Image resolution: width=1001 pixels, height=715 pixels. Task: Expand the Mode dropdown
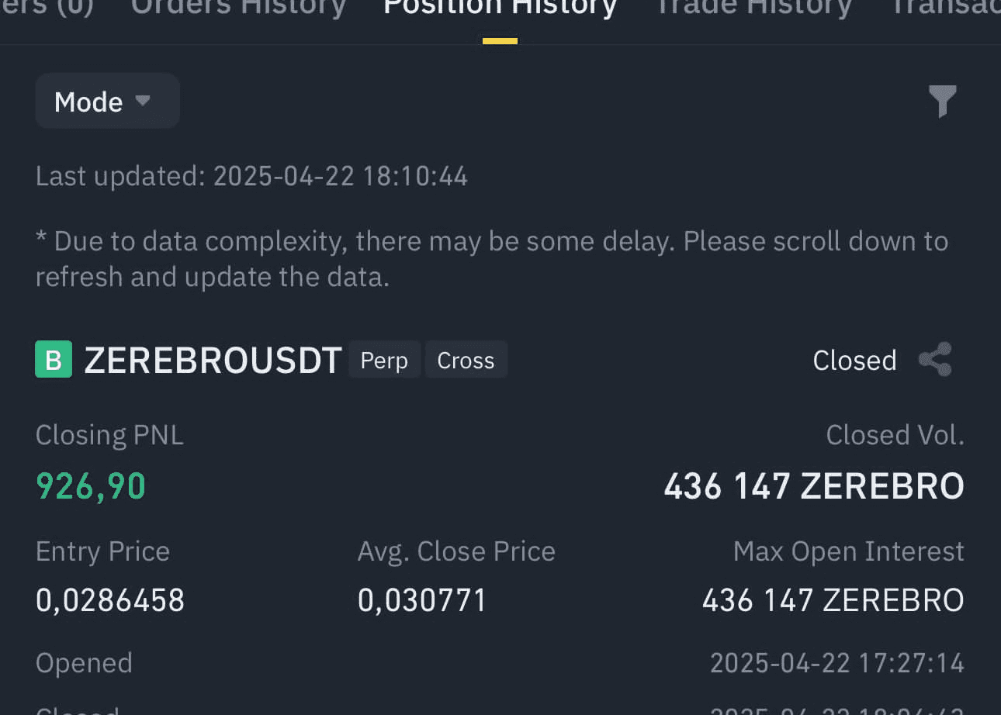[x=108, y=101]
